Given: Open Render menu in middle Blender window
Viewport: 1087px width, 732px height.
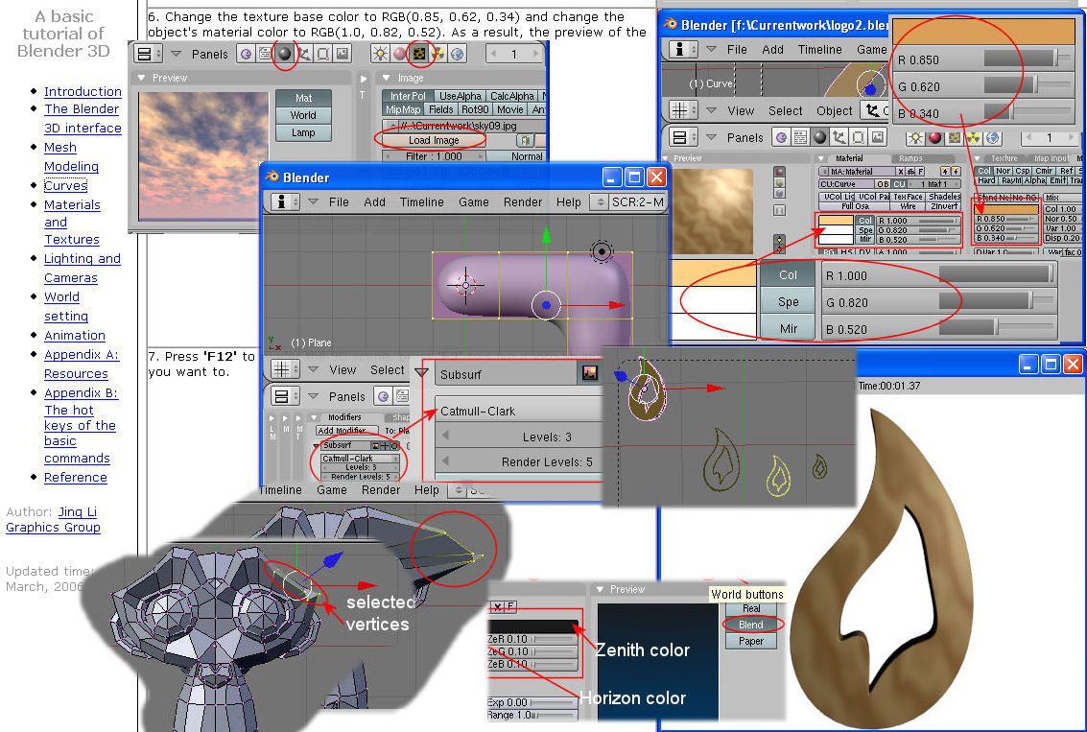Looking at the screenshot, I should [523, 201].
